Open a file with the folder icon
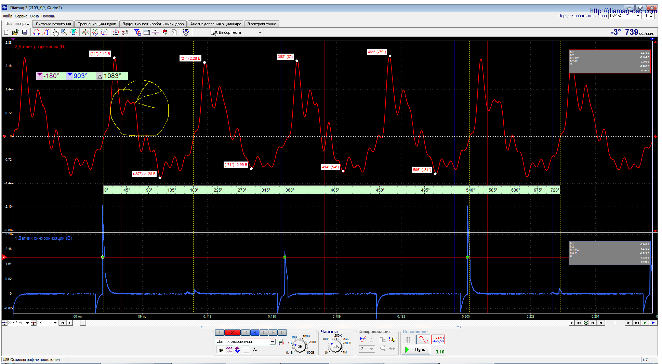The height and width of the screenshot is (364, 662). point(15,32)
